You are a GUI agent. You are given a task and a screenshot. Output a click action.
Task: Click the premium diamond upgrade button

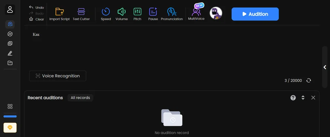pos(10,127)
